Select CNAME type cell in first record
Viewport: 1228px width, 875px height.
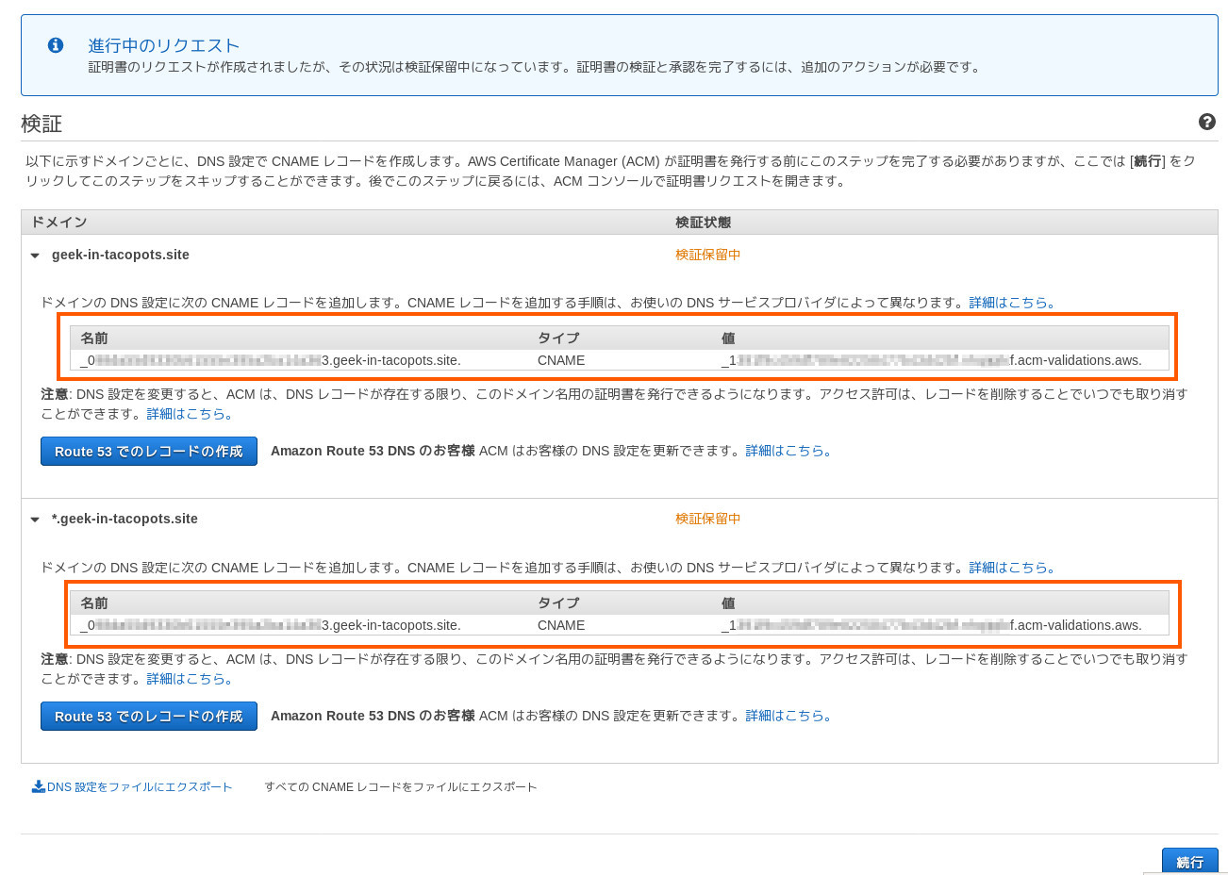coord(561,360)
